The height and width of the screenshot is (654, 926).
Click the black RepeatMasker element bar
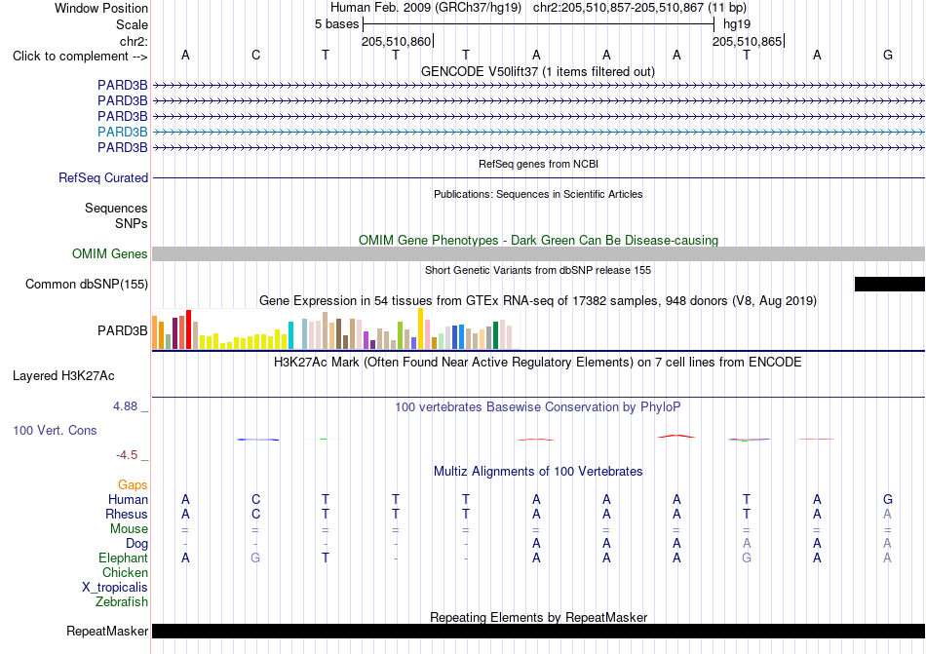tap(539, 631)
